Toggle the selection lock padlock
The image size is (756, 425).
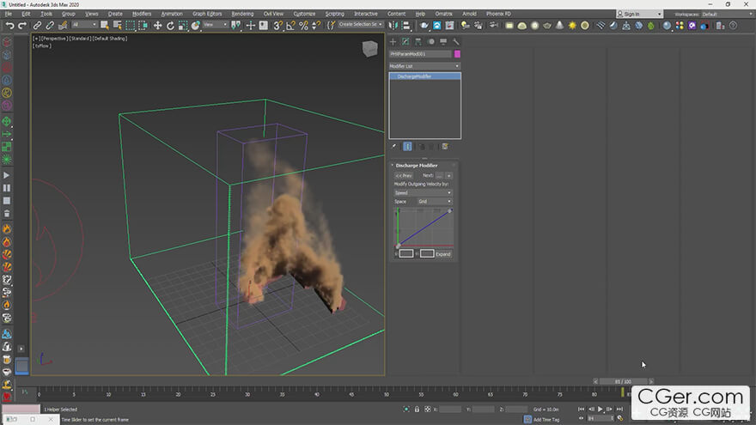[x=418, y=410]
